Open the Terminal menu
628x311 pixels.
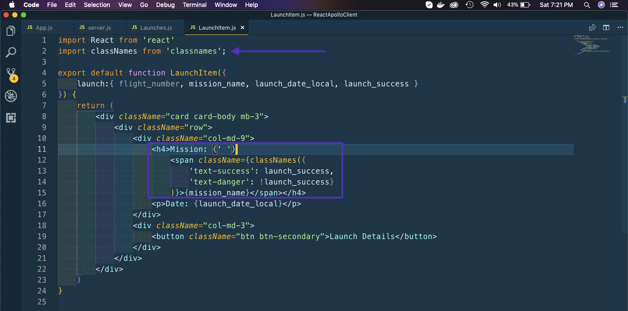195,5
